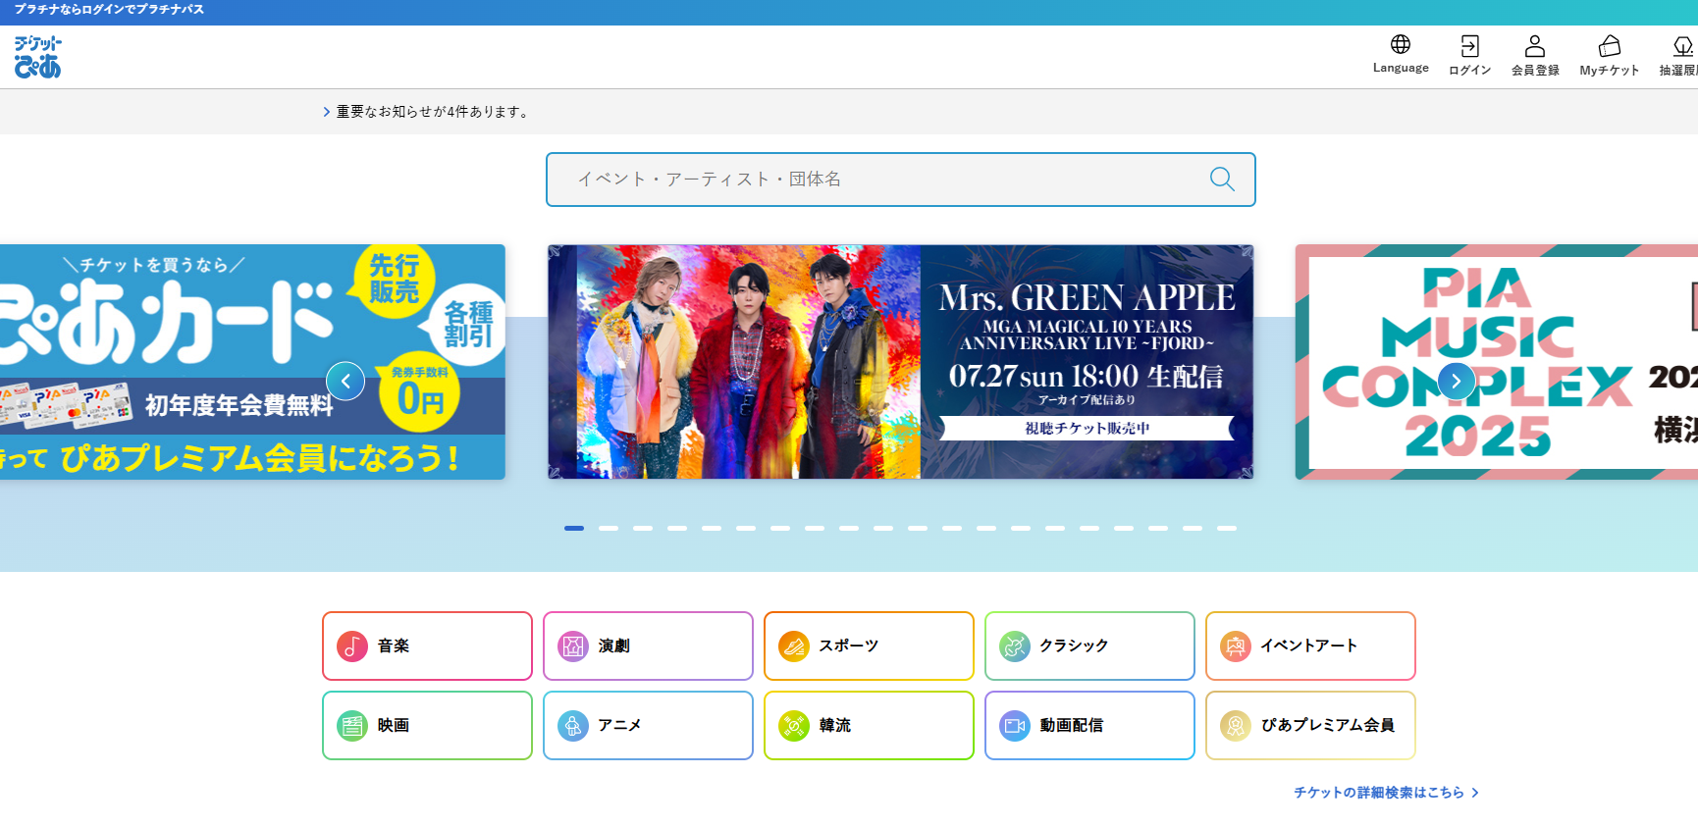Go to next carousel banner
This screenshot has height=826, width=1698.
pyautogui.click(x=1457, y=381)
